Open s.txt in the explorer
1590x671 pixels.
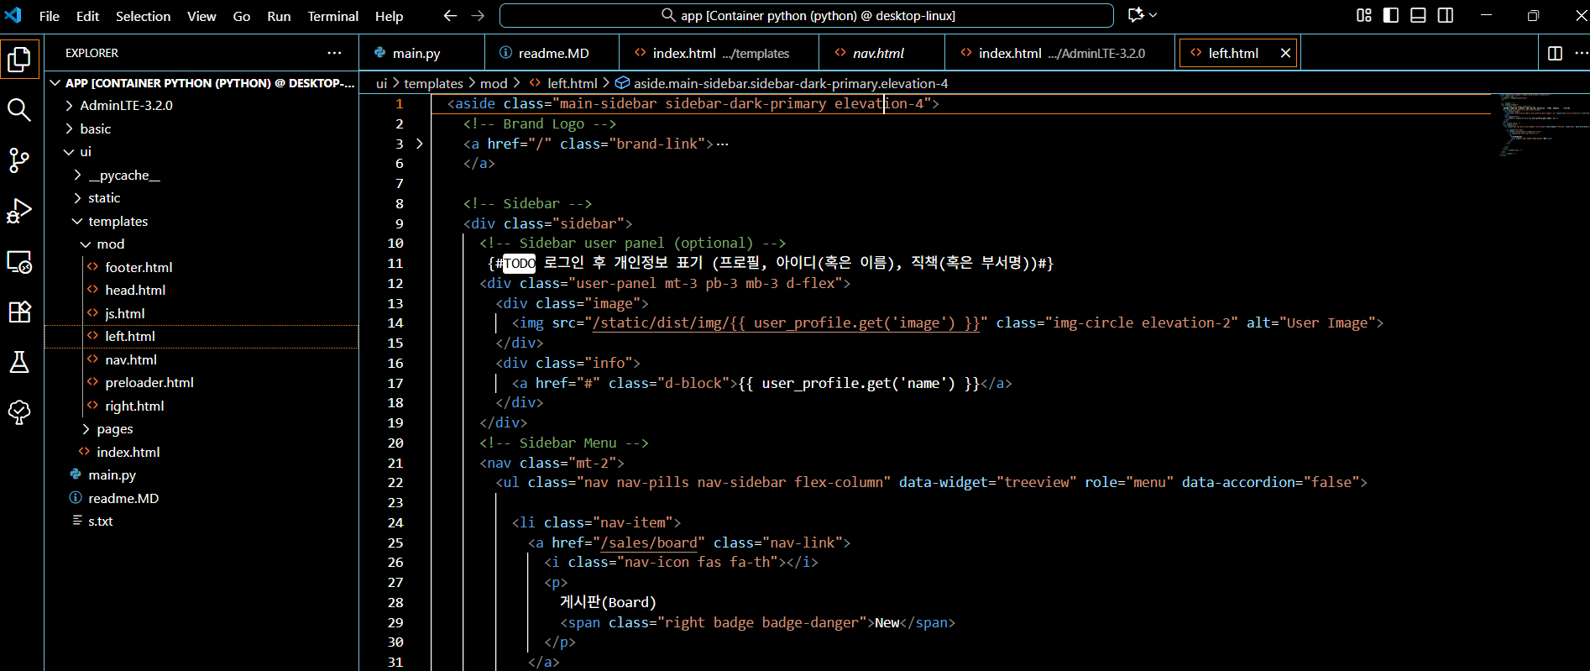click(x=101, y=521)
